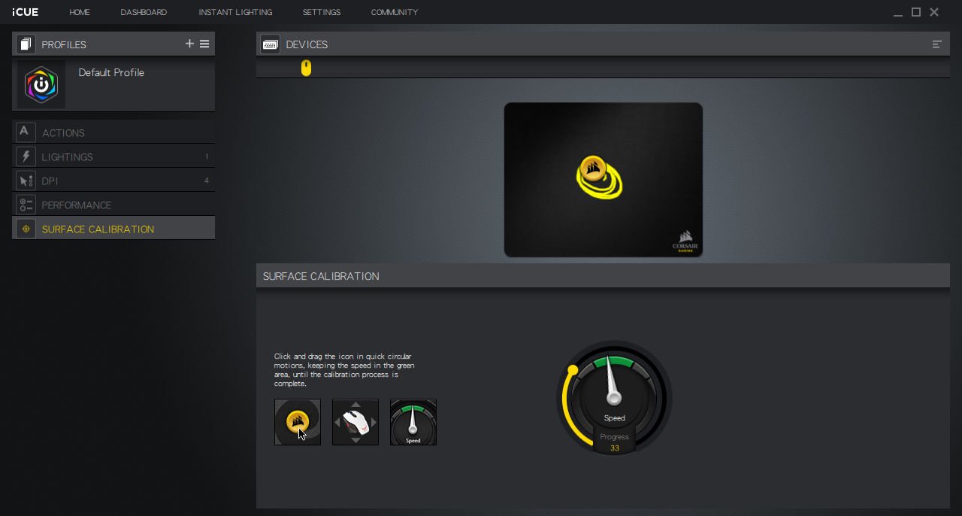
Task: Click the DEVICES header label
Action: [307, 44]
